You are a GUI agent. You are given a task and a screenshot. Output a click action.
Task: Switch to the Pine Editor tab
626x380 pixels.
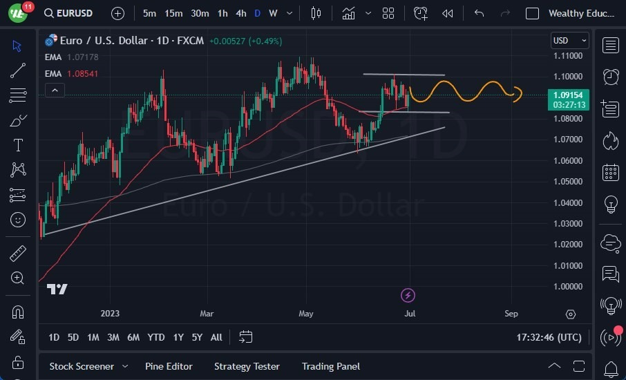pos(169,366)
